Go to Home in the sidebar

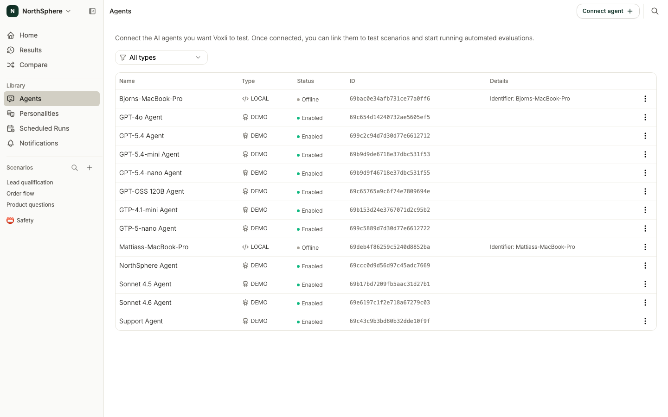click(x=51, y=35)
